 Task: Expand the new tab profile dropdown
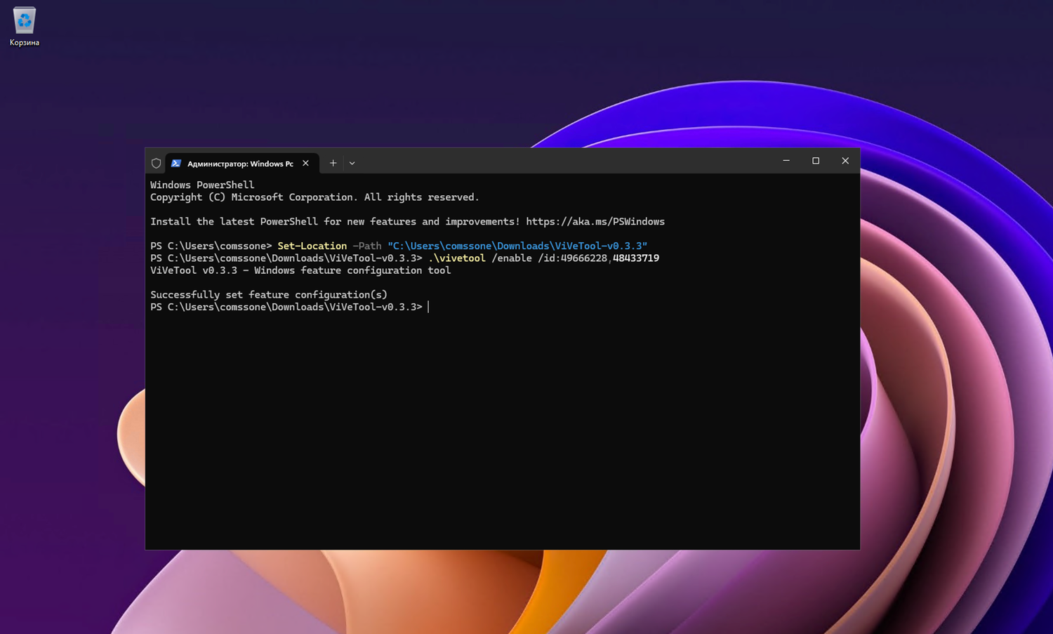[352, 163]
